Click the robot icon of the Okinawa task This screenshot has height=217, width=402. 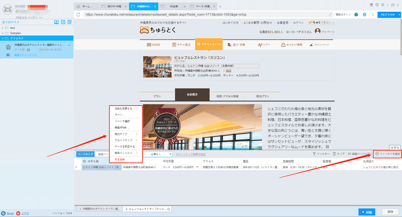click(x=8, y=47)
